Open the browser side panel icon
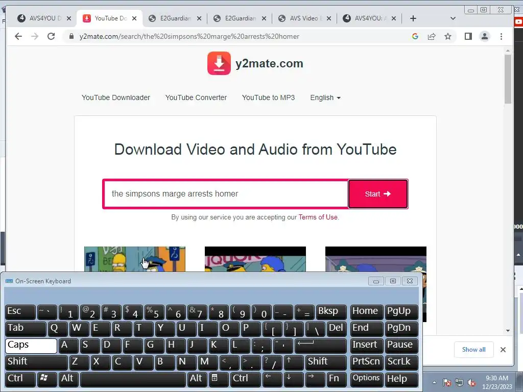 468,36
